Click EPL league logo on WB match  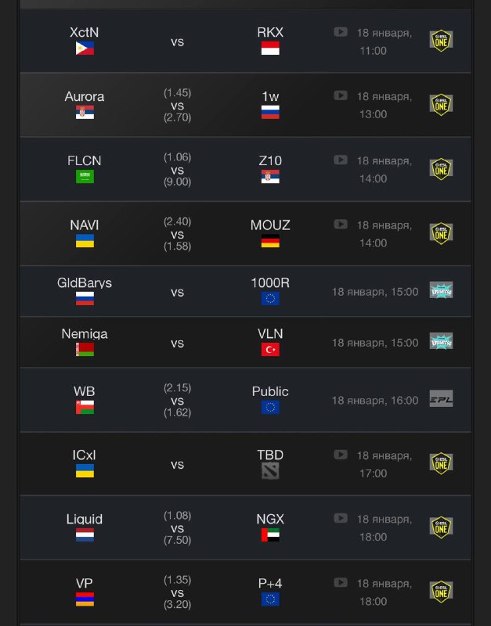pos(441,399)
